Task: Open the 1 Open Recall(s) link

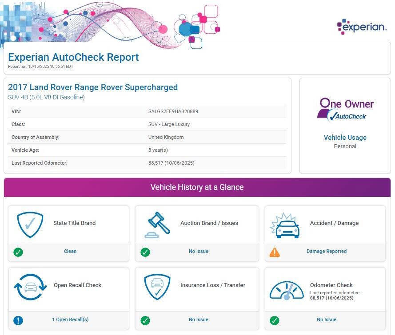Action: point(70,319)
